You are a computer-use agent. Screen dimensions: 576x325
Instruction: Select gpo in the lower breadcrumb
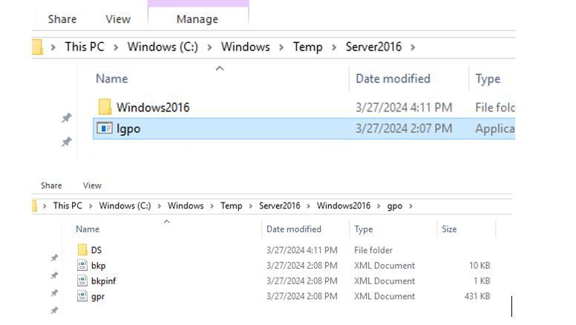pos(395,206)
